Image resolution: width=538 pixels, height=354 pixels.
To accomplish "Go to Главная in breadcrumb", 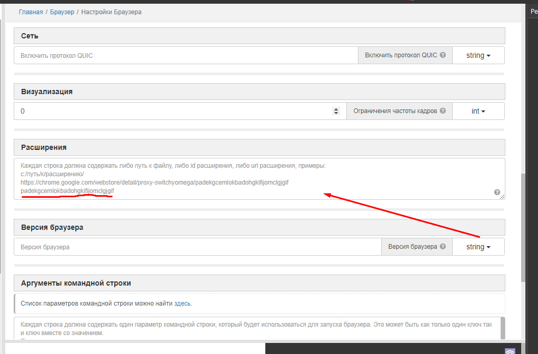I will 31,12.
